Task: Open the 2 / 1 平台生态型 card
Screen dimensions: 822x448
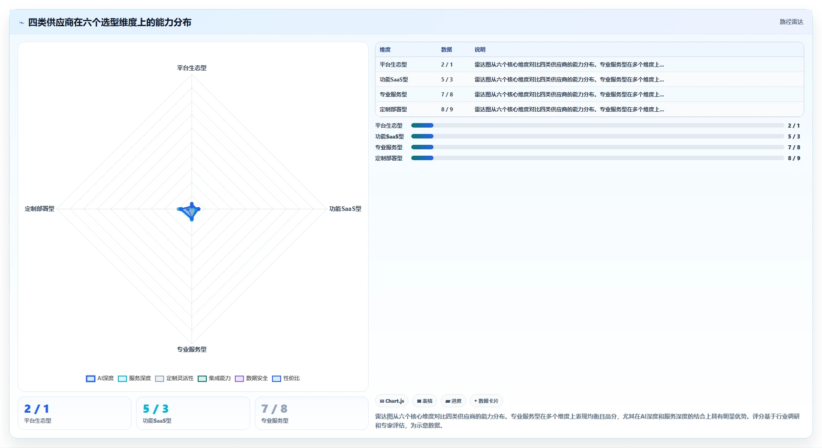Action: tap(74, 413)
